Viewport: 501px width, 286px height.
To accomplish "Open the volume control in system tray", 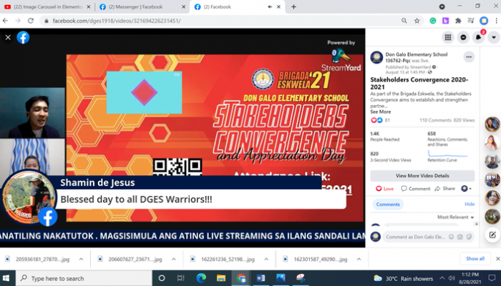I will (452, 278).
